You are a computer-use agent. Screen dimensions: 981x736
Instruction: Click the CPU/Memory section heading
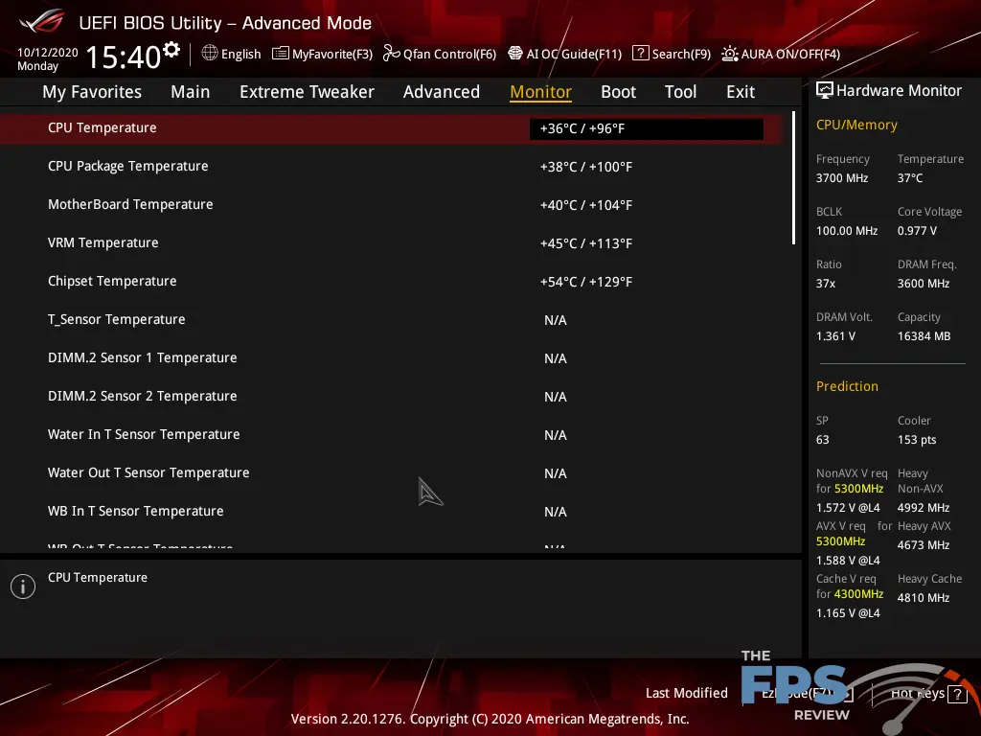[x=856, y=126]
